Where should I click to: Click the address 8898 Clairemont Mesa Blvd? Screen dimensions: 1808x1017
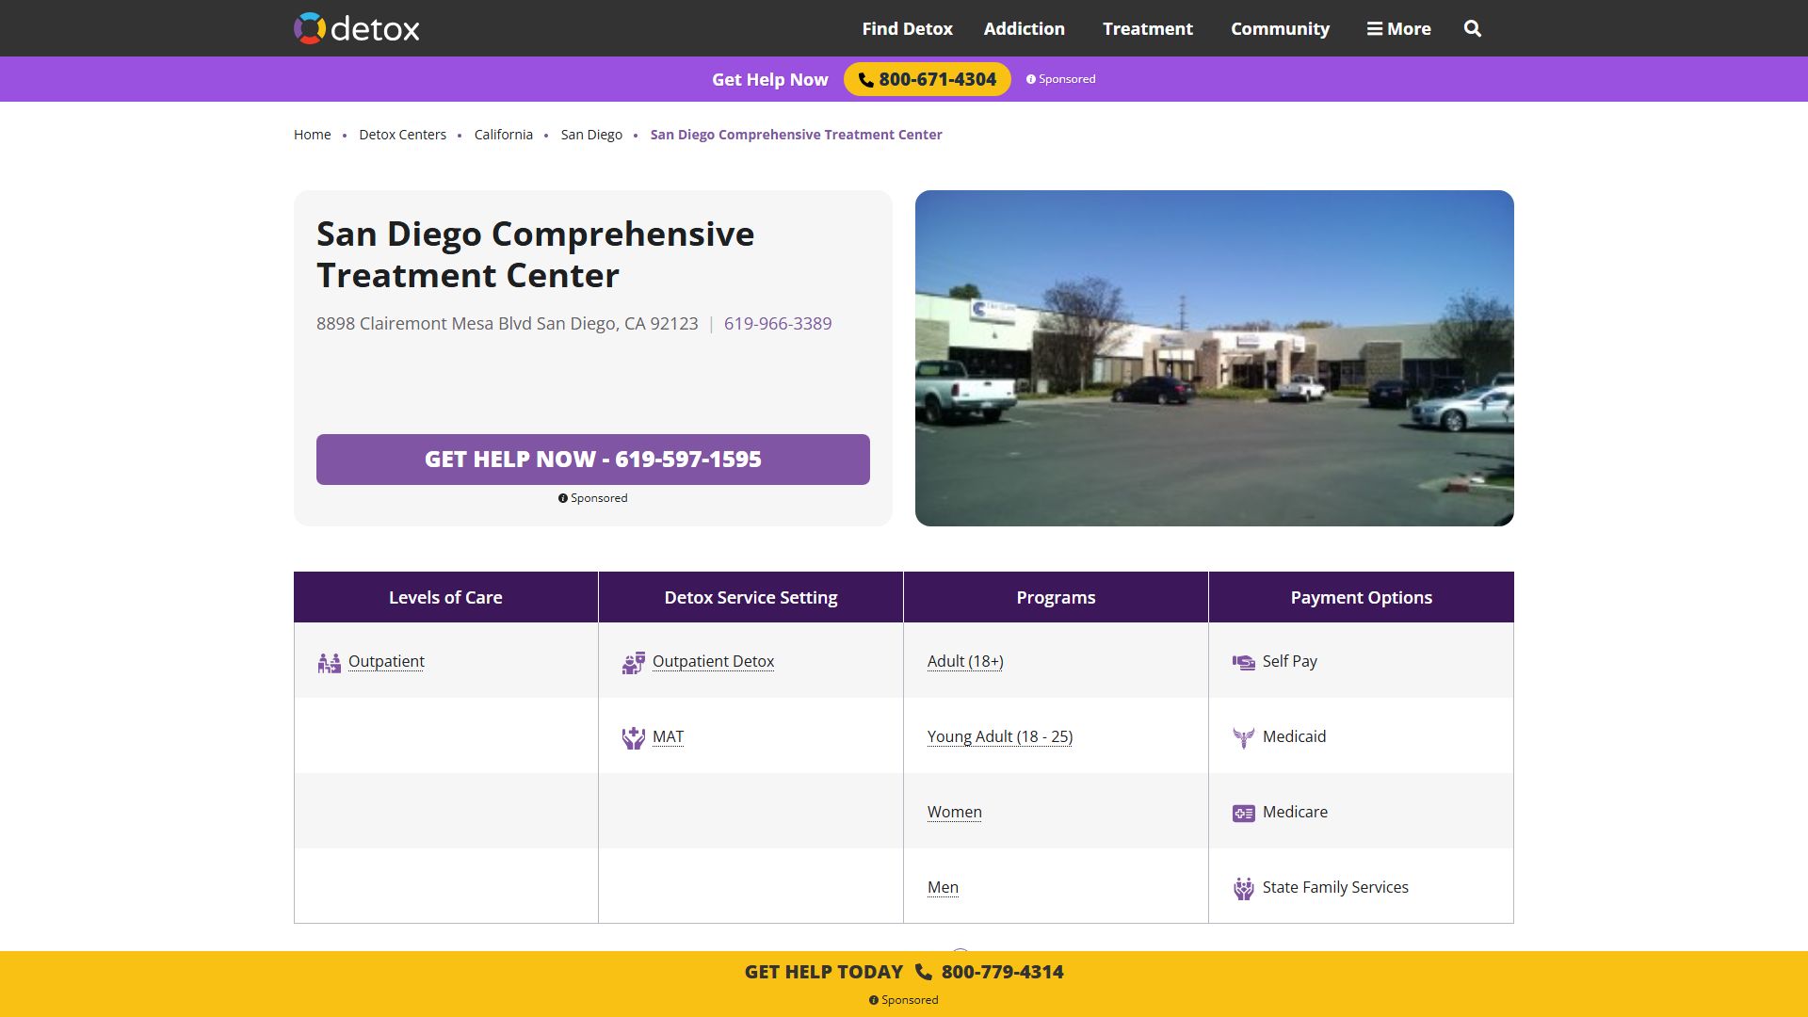508,323
